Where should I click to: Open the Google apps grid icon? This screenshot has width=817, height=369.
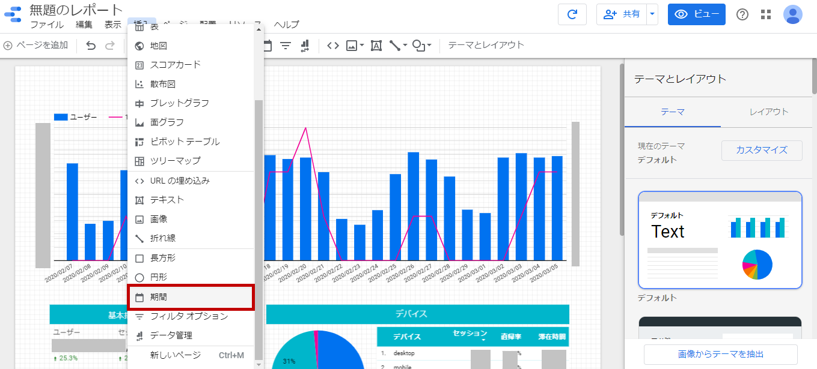766,14
